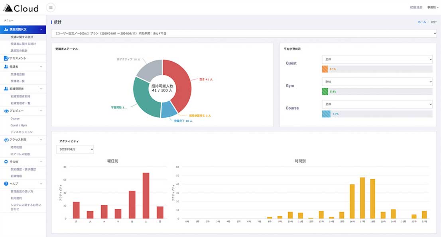Viewport: 441px width, 237px height.
Task: Open the 事務局 account dropdown
Action: (433, 8)
